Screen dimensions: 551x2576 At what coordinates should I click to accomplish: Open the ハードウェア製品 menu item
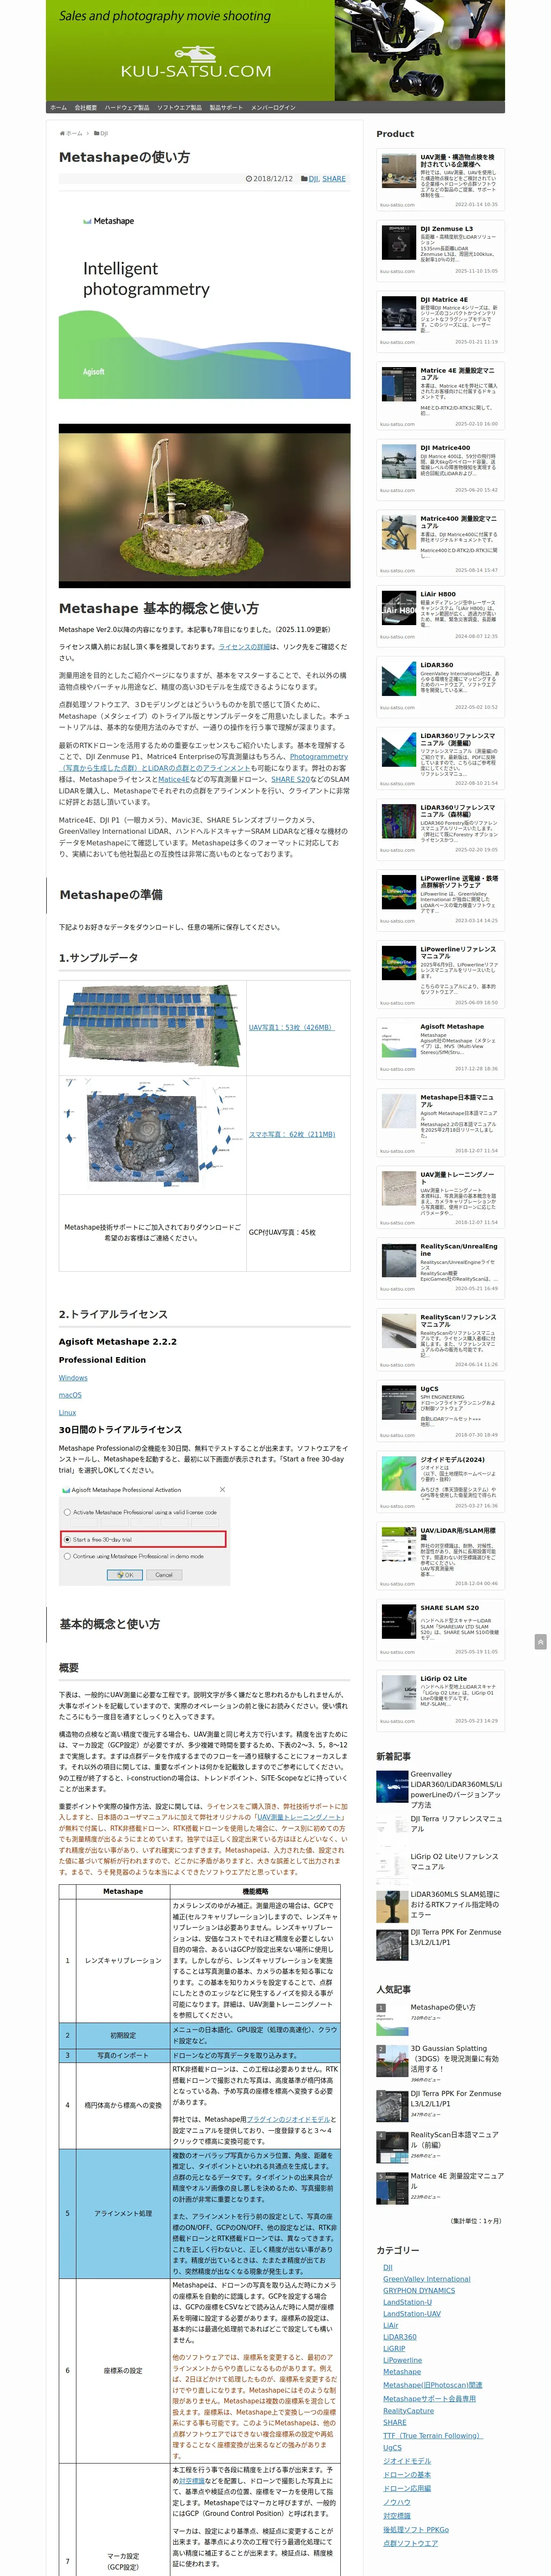pyautogui.click(x=127, y=107)
